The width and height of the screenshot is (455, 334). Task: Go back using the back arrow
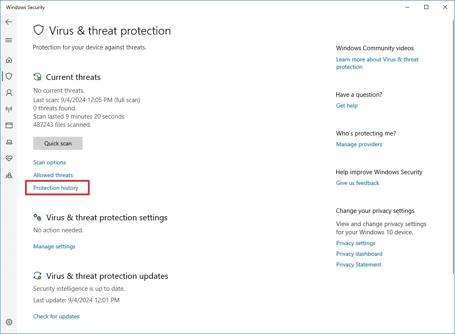tap(9, 22)
